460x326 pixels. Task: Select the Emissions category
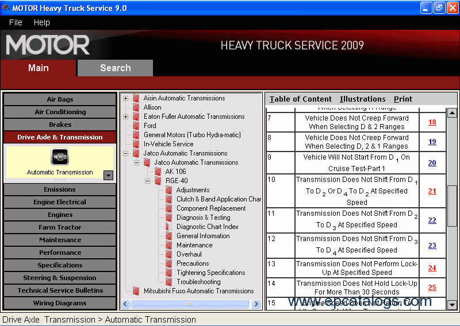pyautogui.click(x=60, y=189)
